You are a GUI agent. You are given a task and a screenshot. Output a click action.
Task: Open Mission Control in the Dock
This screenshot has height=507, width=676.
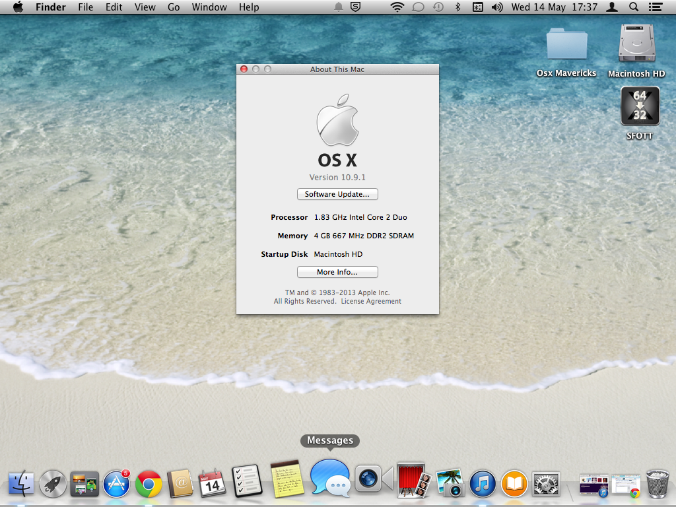84,484
